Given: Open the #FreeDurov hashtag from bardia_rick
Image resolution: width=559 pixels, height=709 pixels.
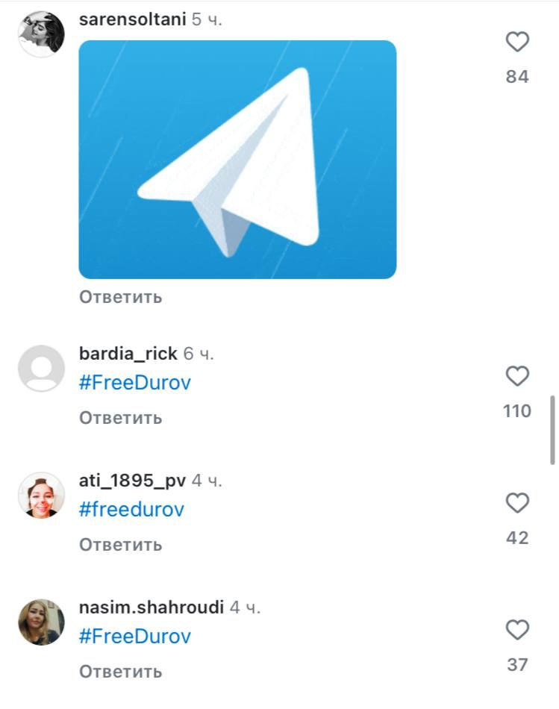Looking at the screenshot, I should [135, 383].
